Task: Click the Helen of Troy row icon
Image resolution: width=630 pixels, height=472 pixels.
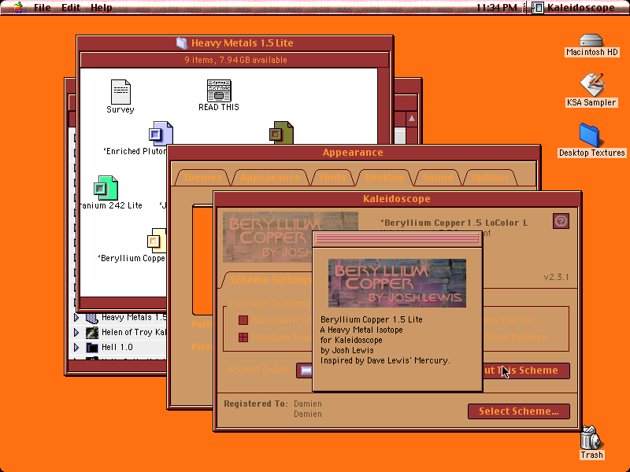Action: [92, 332]
